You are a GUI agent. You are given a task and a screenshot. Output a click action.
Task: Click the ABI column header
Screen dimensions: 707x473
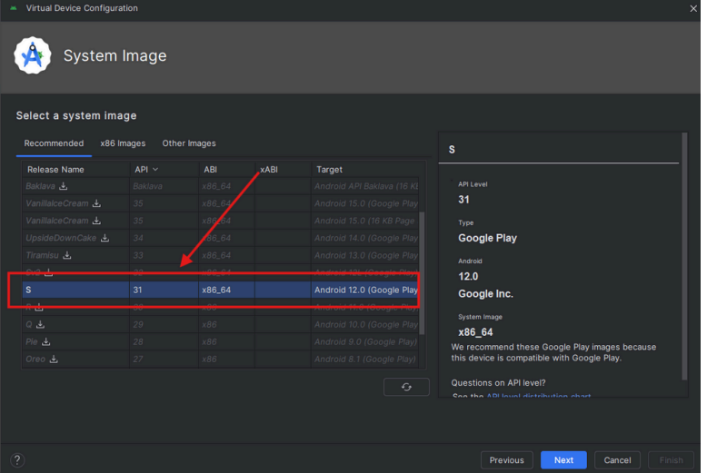[x=227, y=170]
